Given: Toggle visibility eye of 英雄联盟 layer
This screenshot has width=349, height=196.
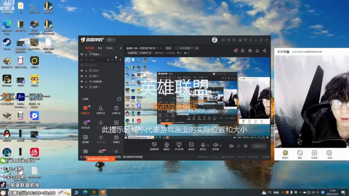Looking at the screenshot, I should [82, 81].
